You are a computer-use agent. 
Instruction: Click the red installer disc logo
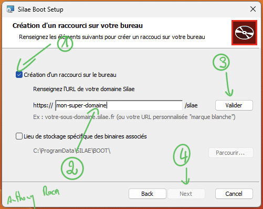pos(244,33)
